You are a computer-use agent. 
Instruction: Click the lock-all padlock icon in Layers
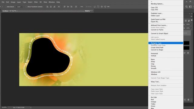(x=188, y=53)
